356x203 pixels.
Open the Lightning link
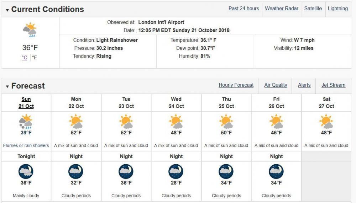click(x=337, y=9)
